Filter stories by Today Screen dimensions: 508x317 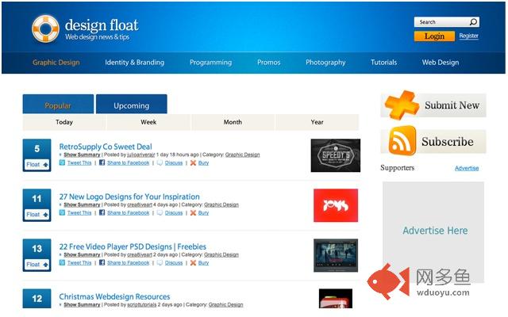point(64,122)
